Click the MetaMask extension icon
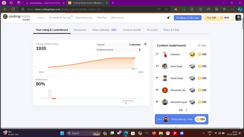244x137 pixels. (x=176, y=9)
